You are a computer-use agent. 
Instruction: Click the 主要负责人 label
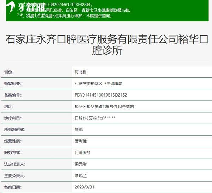coord(15,176)
